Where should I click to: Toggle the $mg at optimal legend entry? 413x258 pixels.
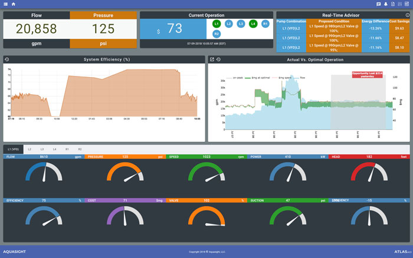point(257,78)
